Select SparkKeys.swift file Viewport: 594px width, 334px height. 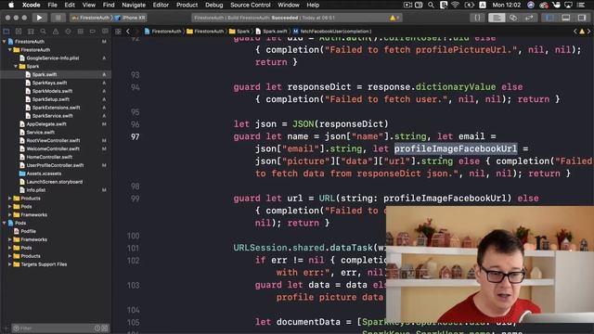(49, 83)
